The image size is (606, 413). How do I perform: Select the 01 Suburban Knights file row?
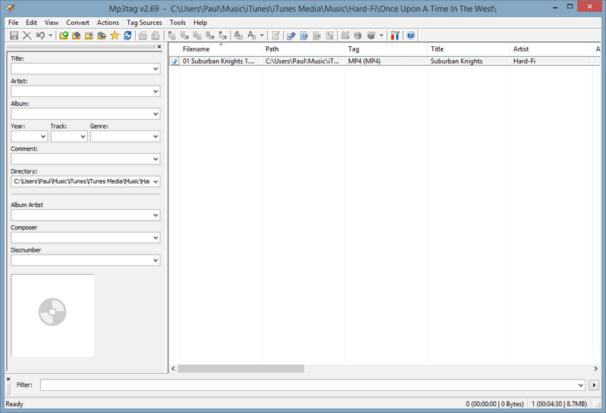218,61
